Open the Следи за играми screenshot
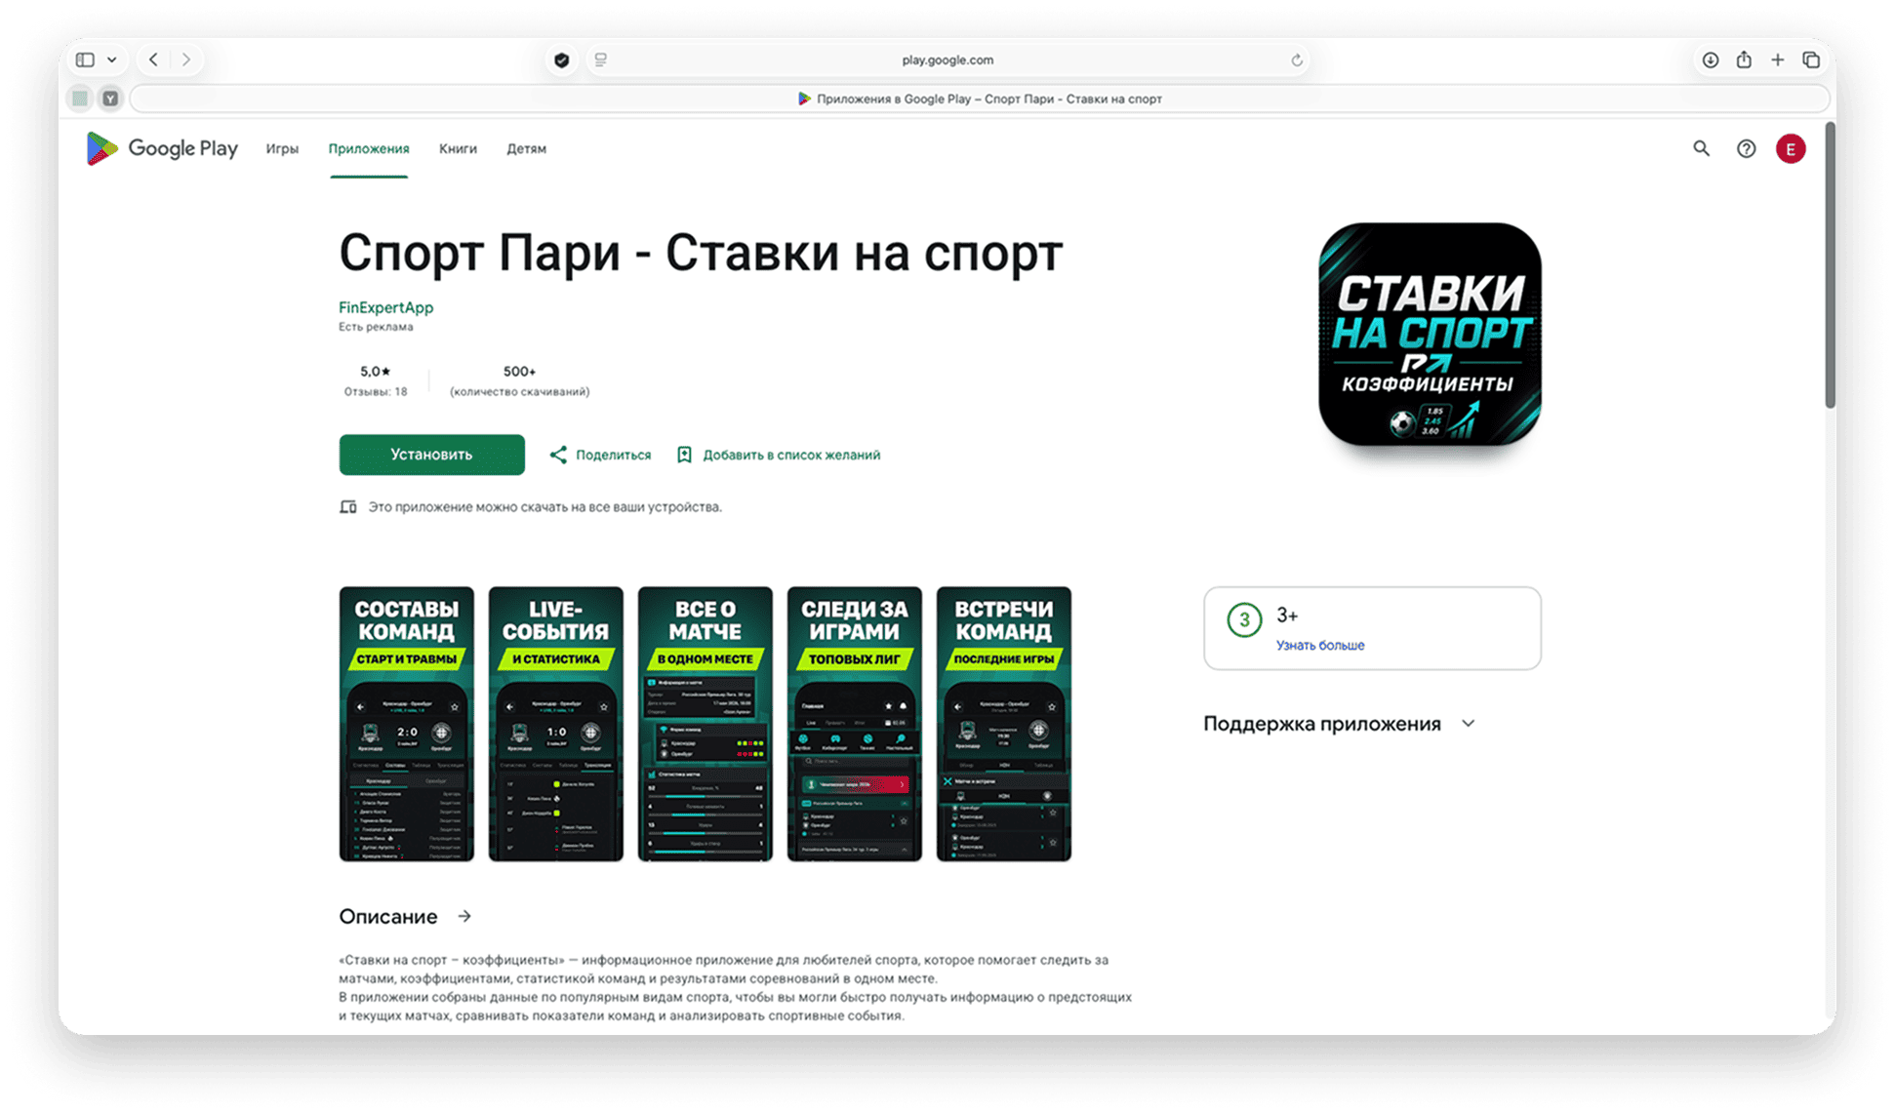 coord(854,724)
